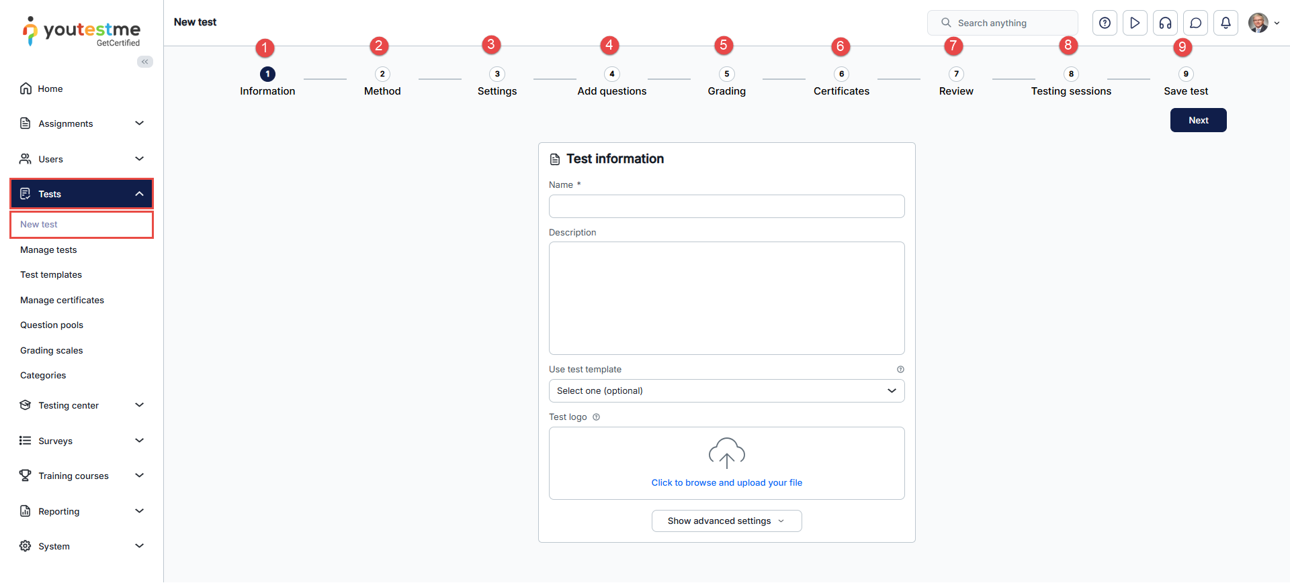Viewport: 1290px width, 583px height.
Task: Click the play video tutorial icon
Action: click(x=1135, y=23)
